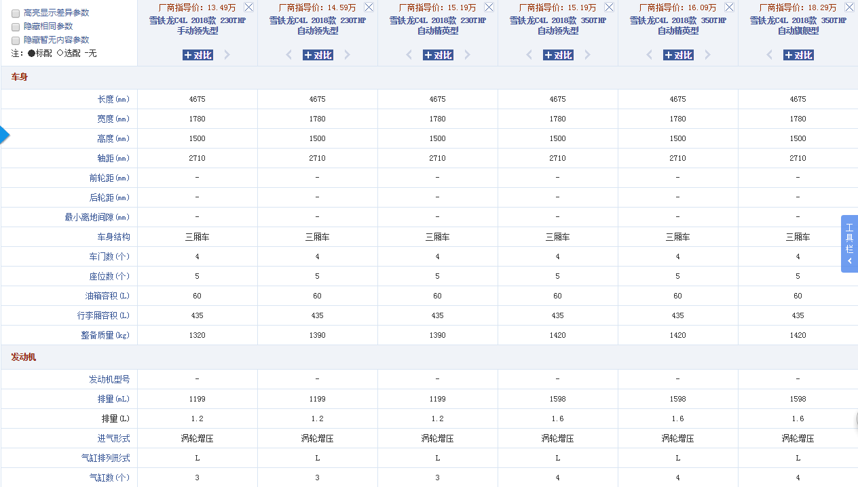Open the 前轮距(mm) parameter link
Screen dimensions: 858x487
tap(109, 178)
